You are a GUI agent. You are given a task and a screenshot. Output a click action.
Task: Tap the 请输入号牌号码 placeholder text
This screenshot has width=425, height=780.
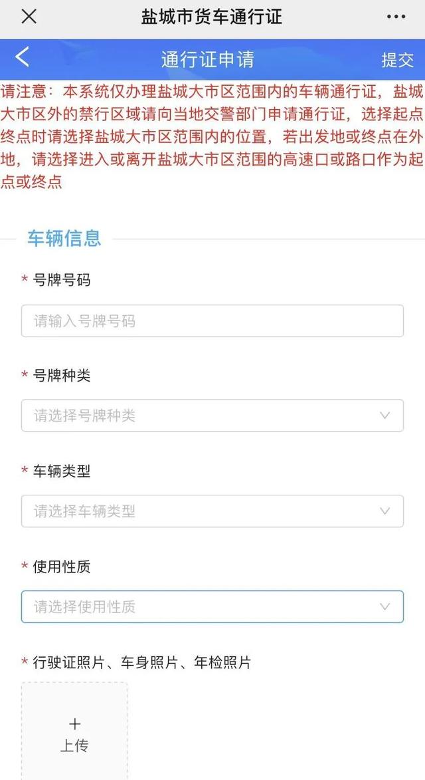[81, 321]
